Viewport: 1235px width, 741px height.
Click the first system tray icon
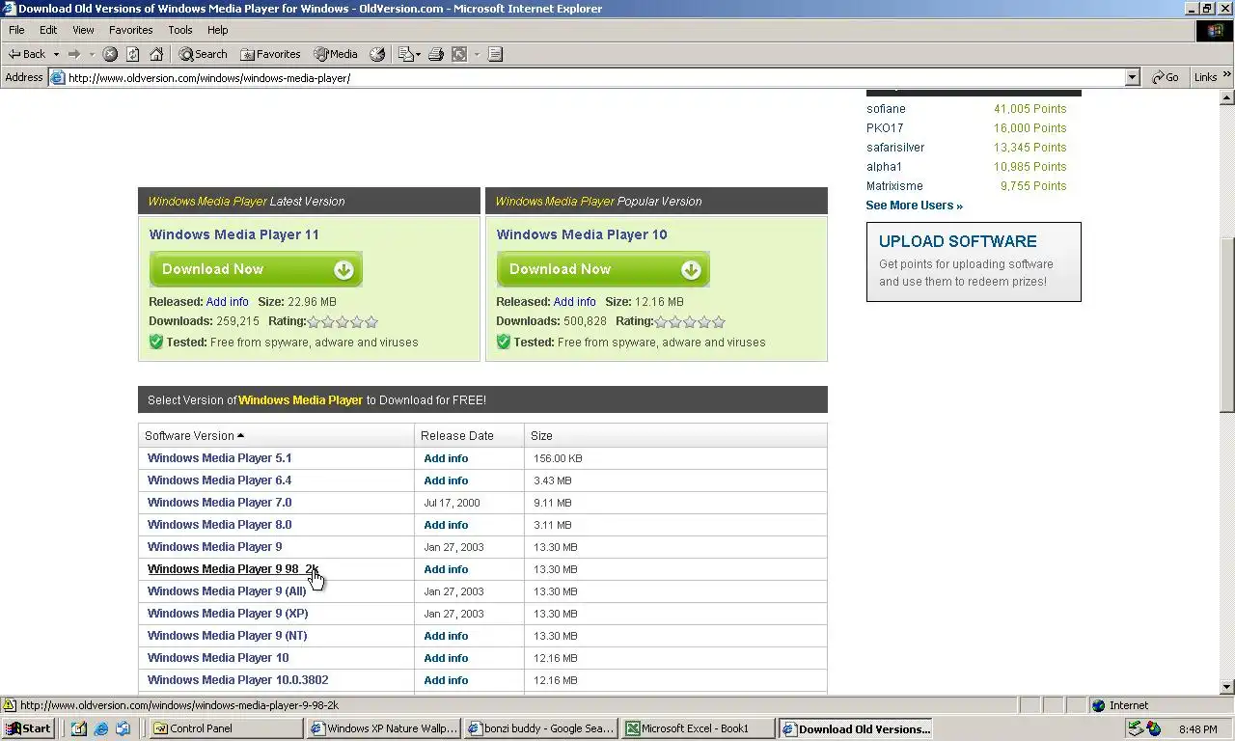pyautogui.click(x=1136, y=728)
